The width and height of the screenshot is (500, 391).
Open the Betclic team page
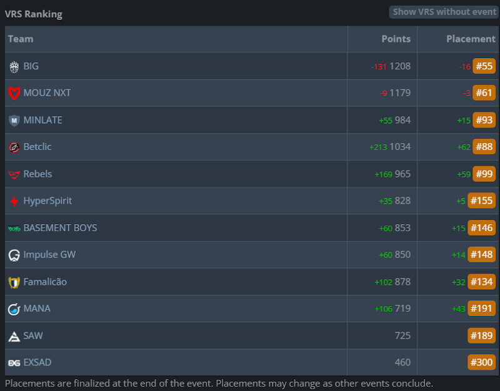(x=37, y=147)
